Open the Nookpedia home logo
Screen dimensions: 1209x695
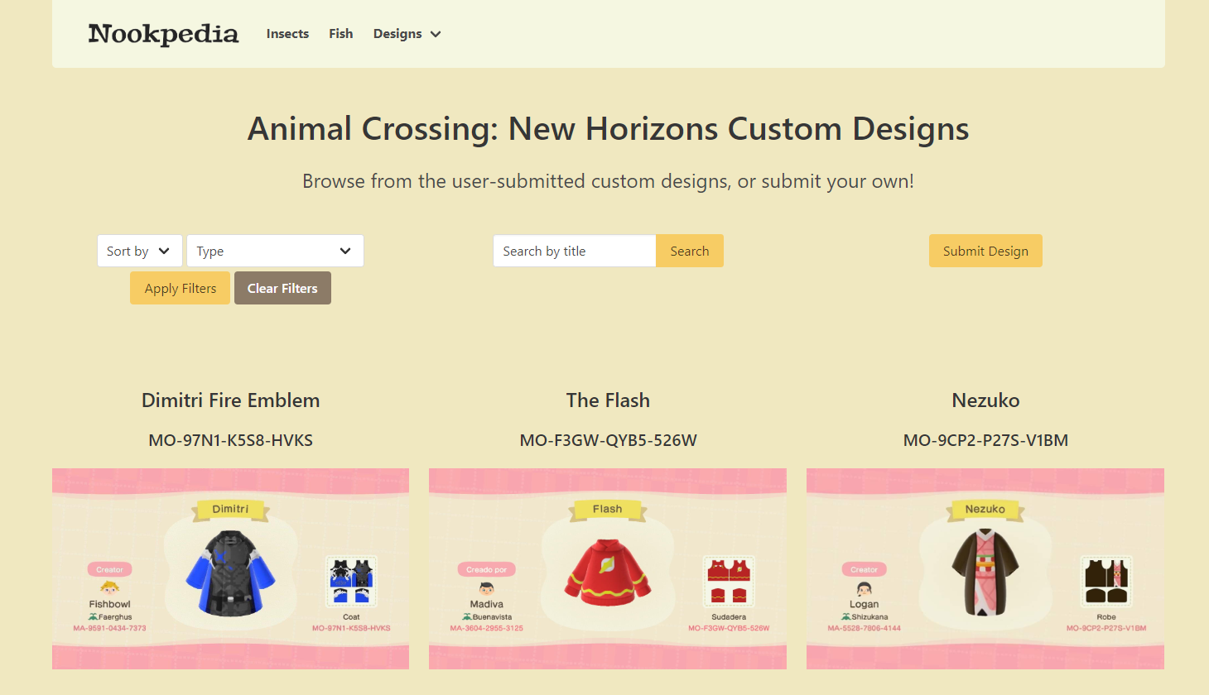163,34
